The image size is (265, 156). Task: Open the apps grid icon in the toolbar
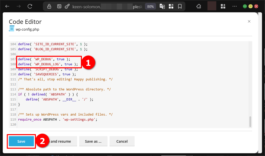[223, 6]
